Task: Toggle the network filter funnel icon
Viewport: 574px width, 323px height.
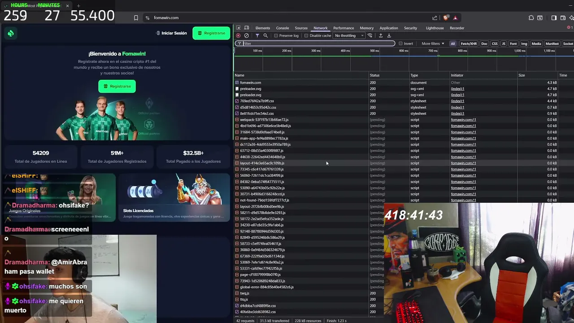Action: 257,35
